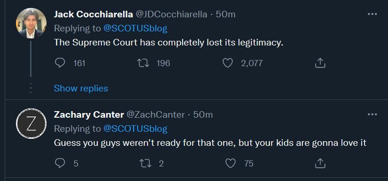Image resolution: width=388 pixels, height=181 pixels.
Task: Open @SCOTUSblog link in Jack's reply
Action: pyautogui.click(x=135, y=29)
